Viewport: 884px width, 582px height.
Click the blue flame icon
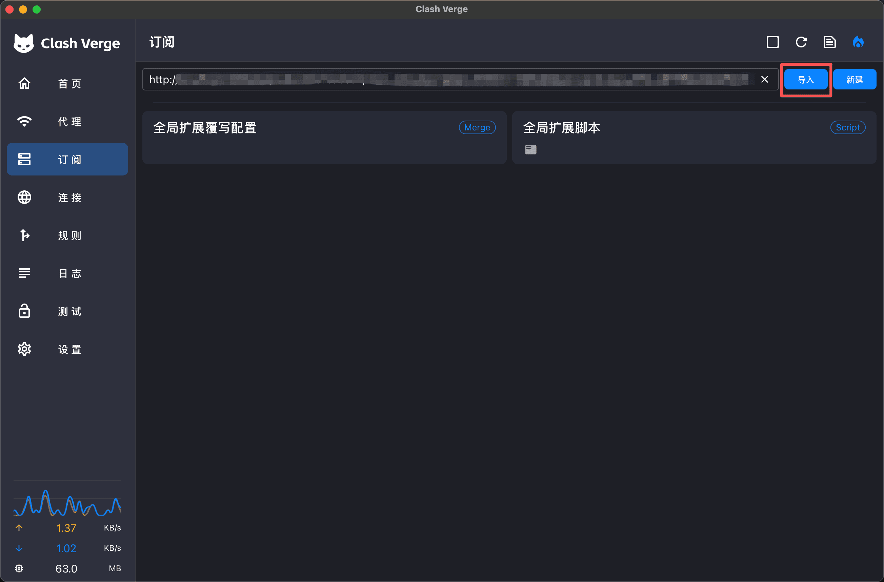click(x=858, y=42)
